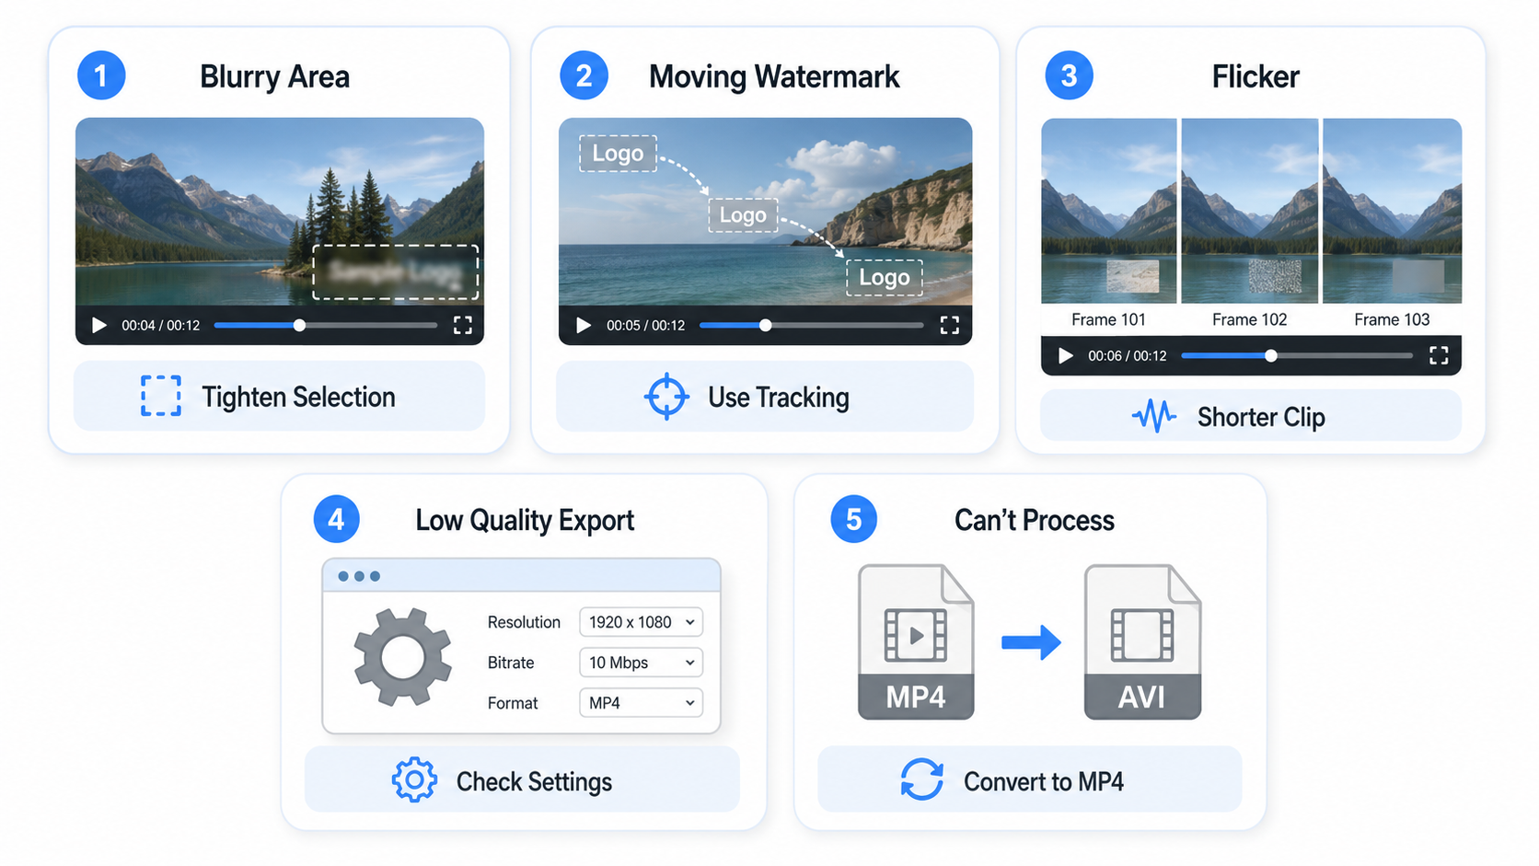
Task: Click the 00:05 / 00:12 timestamp
Action: [x=646, y=326]
